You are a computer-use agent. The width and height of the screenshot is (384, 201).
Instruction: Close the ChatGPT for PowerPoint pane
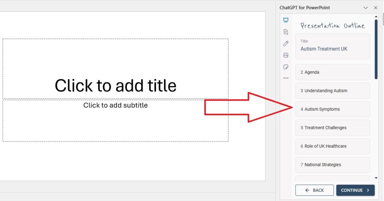376,8
